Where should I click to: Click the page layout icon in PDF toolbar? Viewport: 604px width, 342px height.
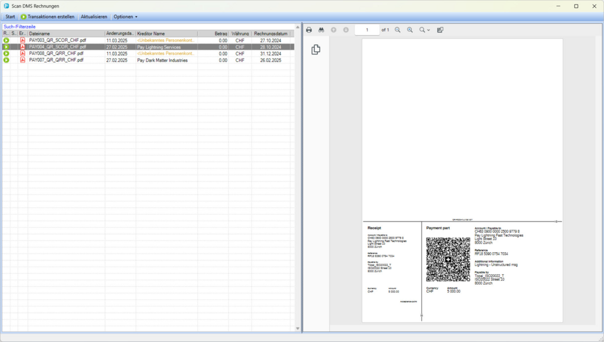point(440,30)
